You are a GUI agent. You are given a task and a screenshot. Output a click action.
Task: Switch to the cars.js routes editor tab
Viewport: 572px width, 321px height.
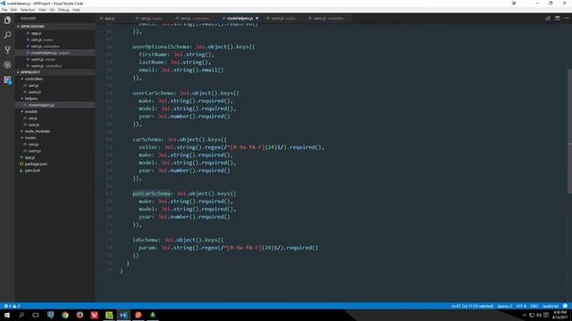click(151, 18)
